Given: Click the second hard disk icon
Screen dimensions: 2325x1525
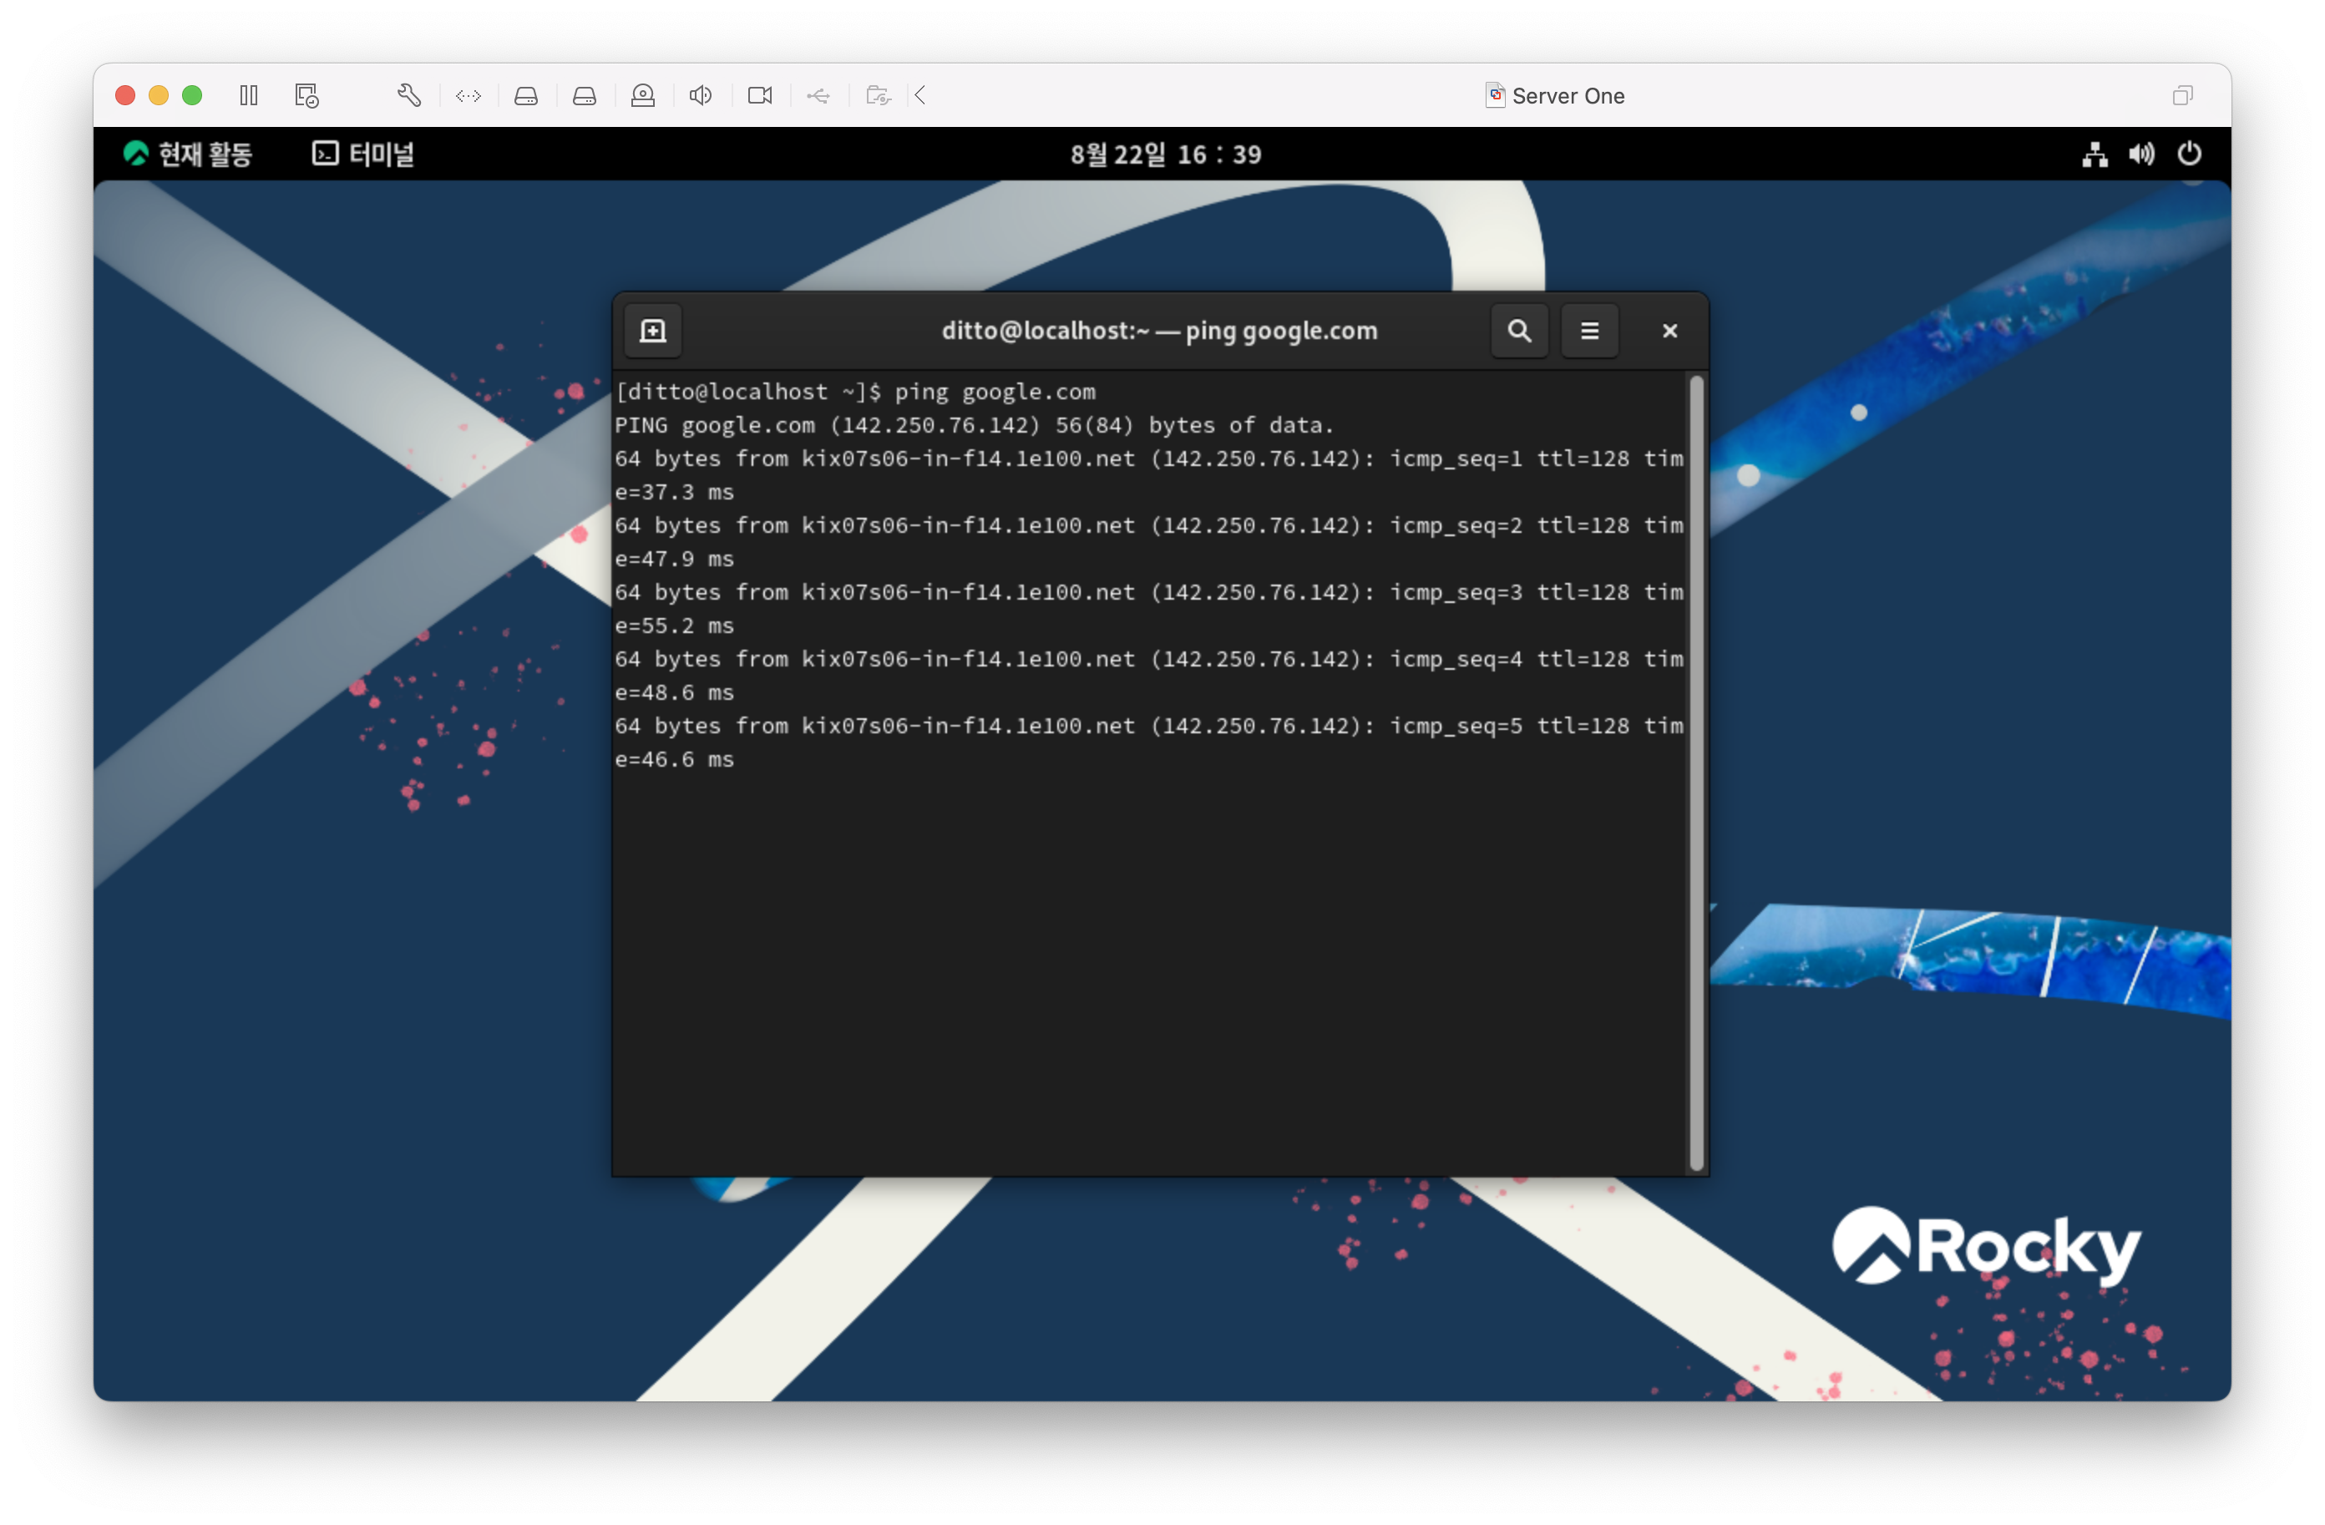Looking at the screenshot, I should pyautogui.click(x=585, y=94).
